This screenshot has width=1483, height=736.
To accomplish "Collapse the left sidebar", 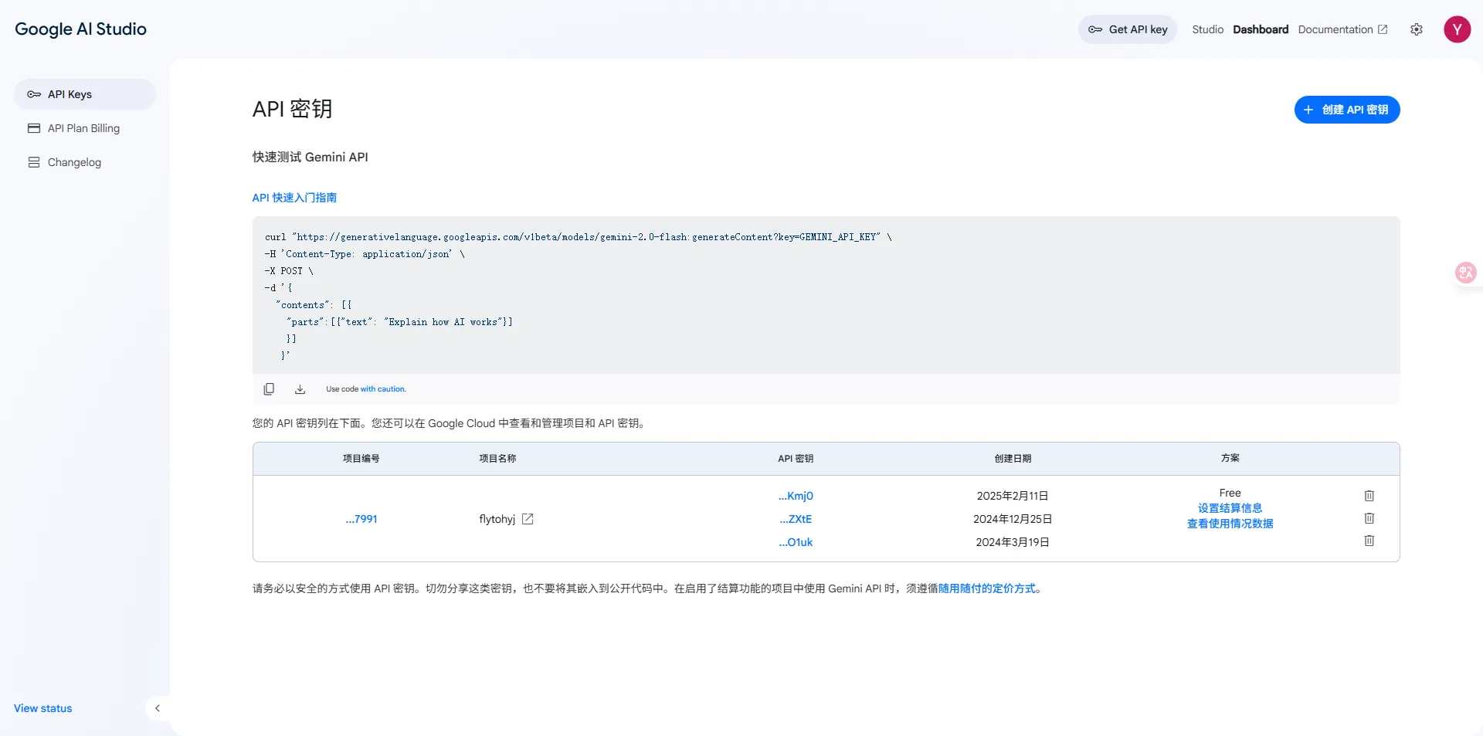I will coord(158,708).
